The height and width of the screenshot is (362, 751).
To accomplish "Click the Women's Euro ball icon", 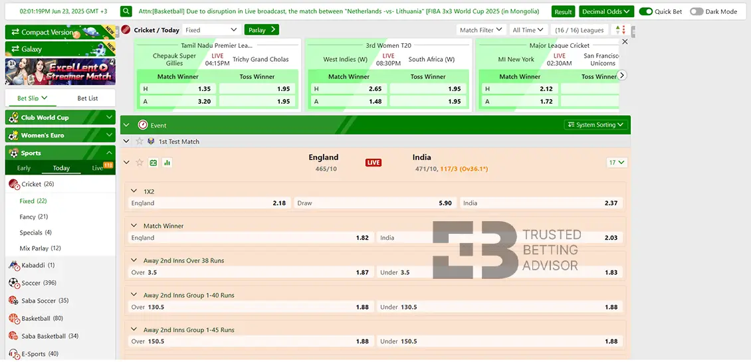I will [13, 135].
